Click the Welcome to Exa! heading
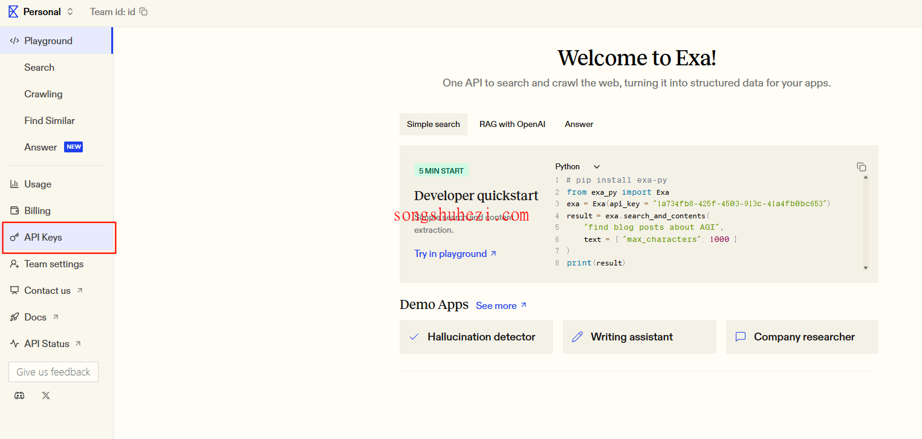 point(637,57)
